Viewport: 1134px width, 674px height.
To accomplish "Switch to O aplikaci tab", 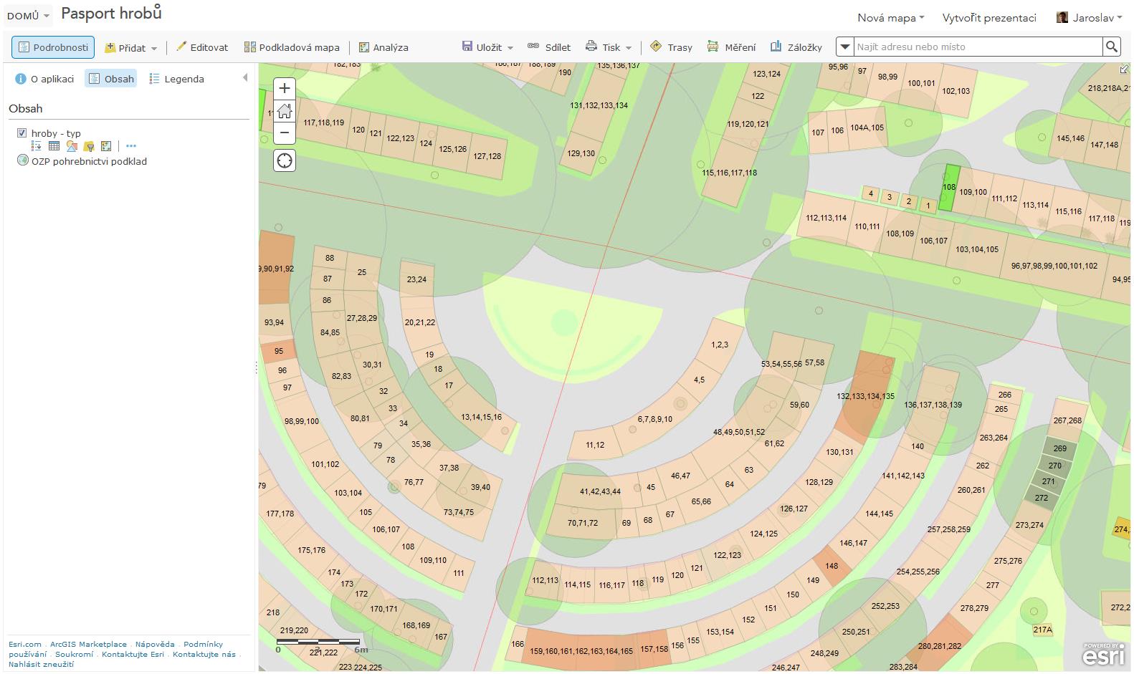I will click(x=44, y=79).
